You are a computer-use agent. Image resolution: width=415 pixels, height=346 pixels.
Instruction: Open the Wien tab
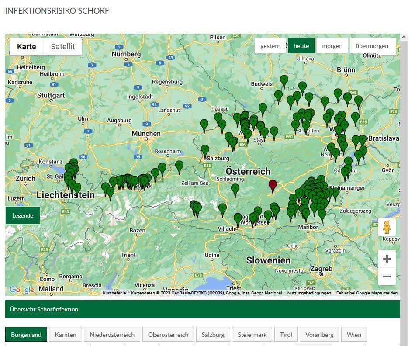pos(354,335)
